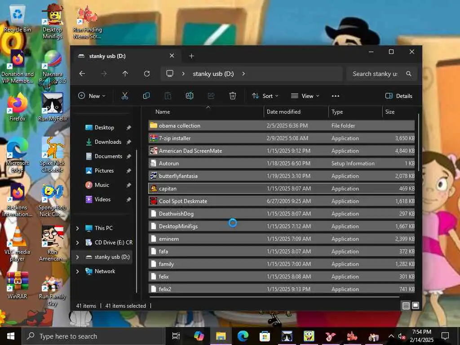Screen dimensions: 460x345
Task: Open Music in the navigation pane
Action: (102, 185)
